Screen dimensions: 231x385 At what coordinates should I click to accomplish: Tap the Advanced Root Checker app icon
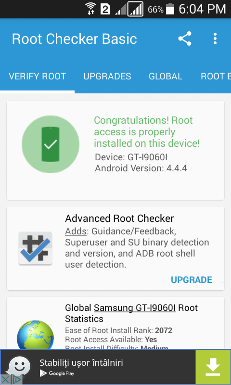coord(35,248)
